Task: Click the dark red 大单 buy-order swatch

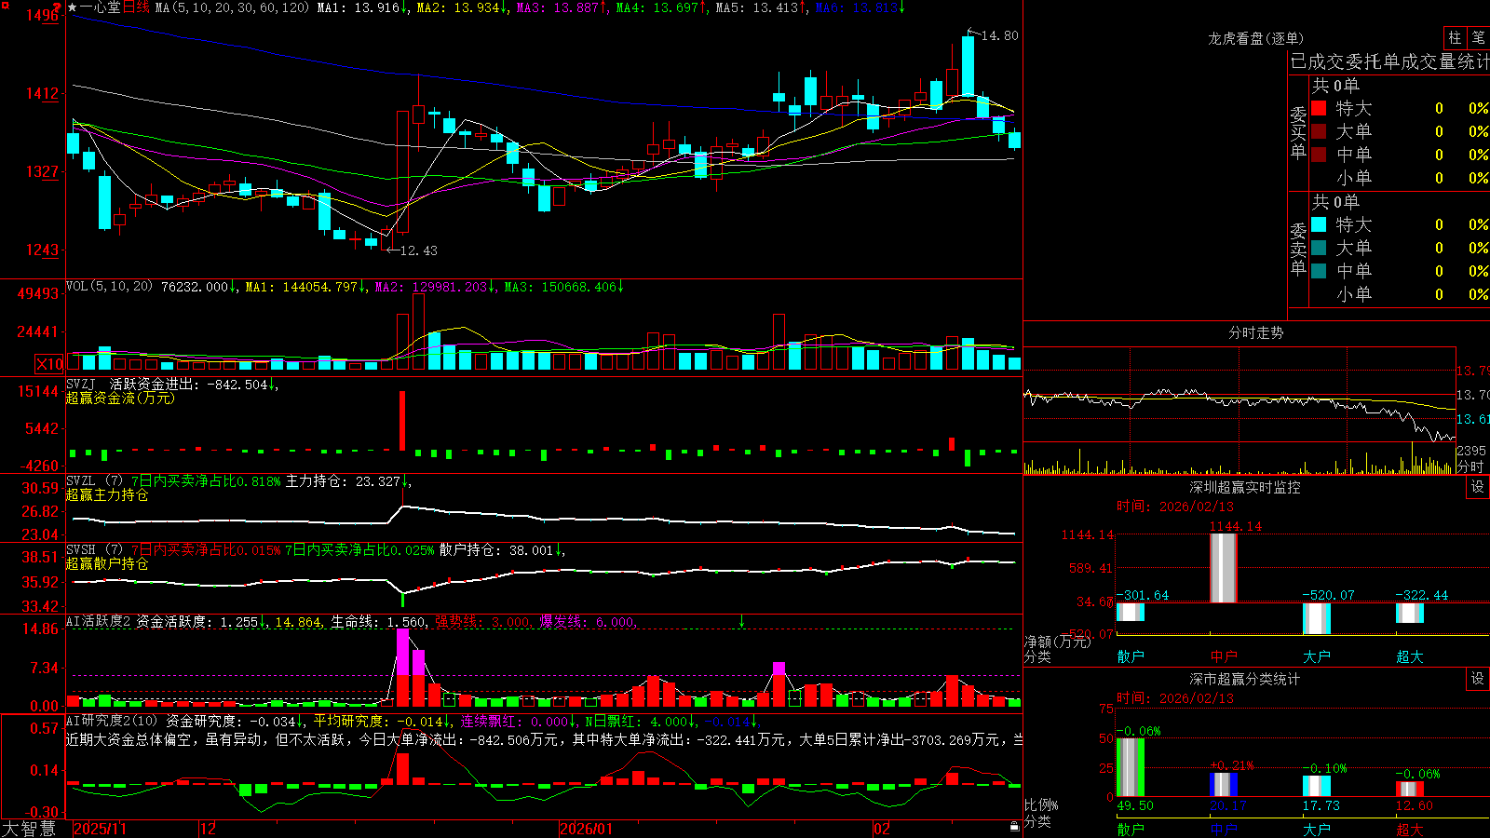Action: point(1319,131)
